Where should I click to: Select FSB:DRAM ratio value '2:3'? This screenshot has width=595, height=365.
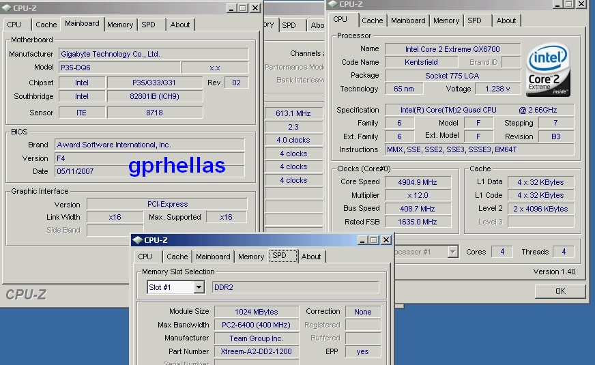(x=293, y=127)
